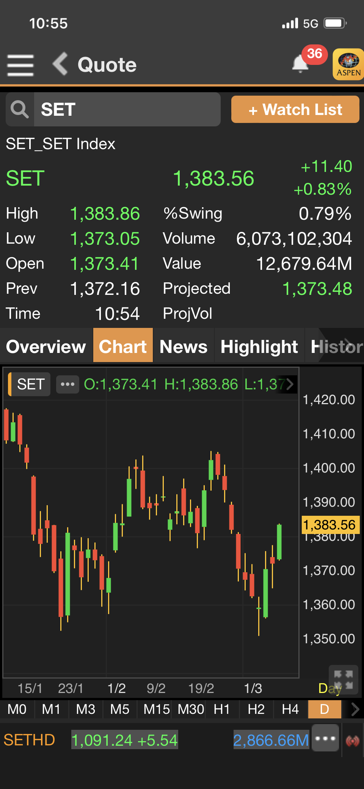Tap the Open value 1,373.41

[x=105, y=264]
